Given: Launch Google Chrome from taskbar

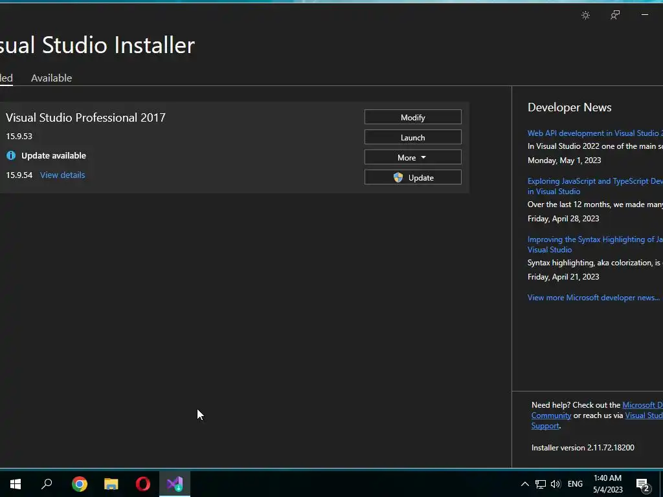Looking at the screenshot, I should pos(80,484).
